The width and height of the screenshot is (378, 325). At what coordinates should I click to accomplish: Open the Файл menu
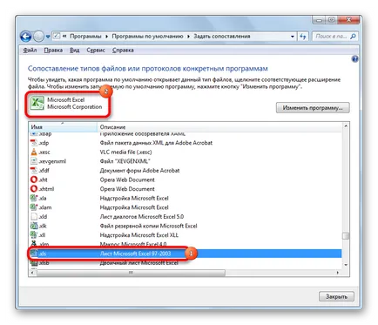coord(30,51)
